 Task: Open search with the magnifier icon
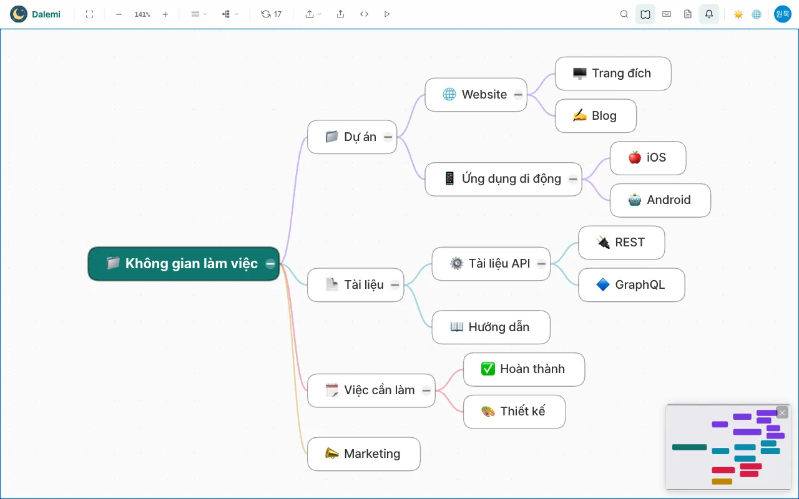(624, 14)
